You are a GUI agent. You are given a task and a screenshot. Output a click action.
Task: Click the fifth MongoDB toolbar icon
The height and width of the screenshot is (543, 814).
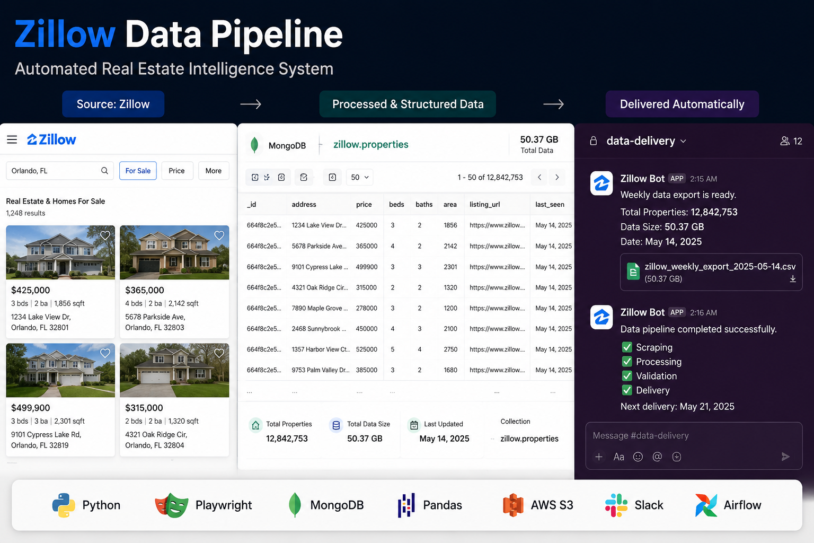pos(332,177)
